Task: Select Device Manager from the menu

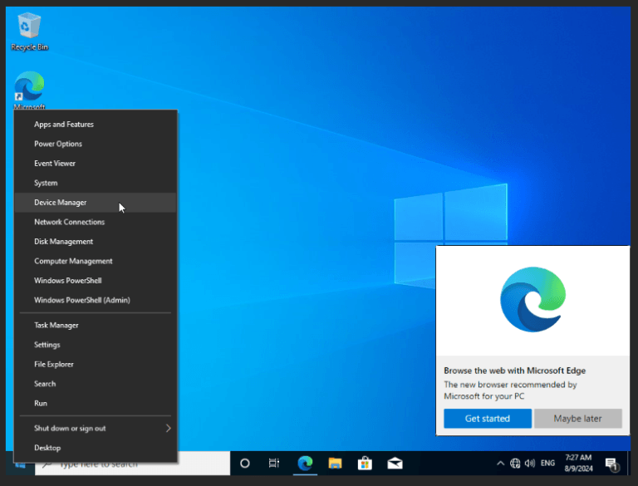Action: click(60, 202)
